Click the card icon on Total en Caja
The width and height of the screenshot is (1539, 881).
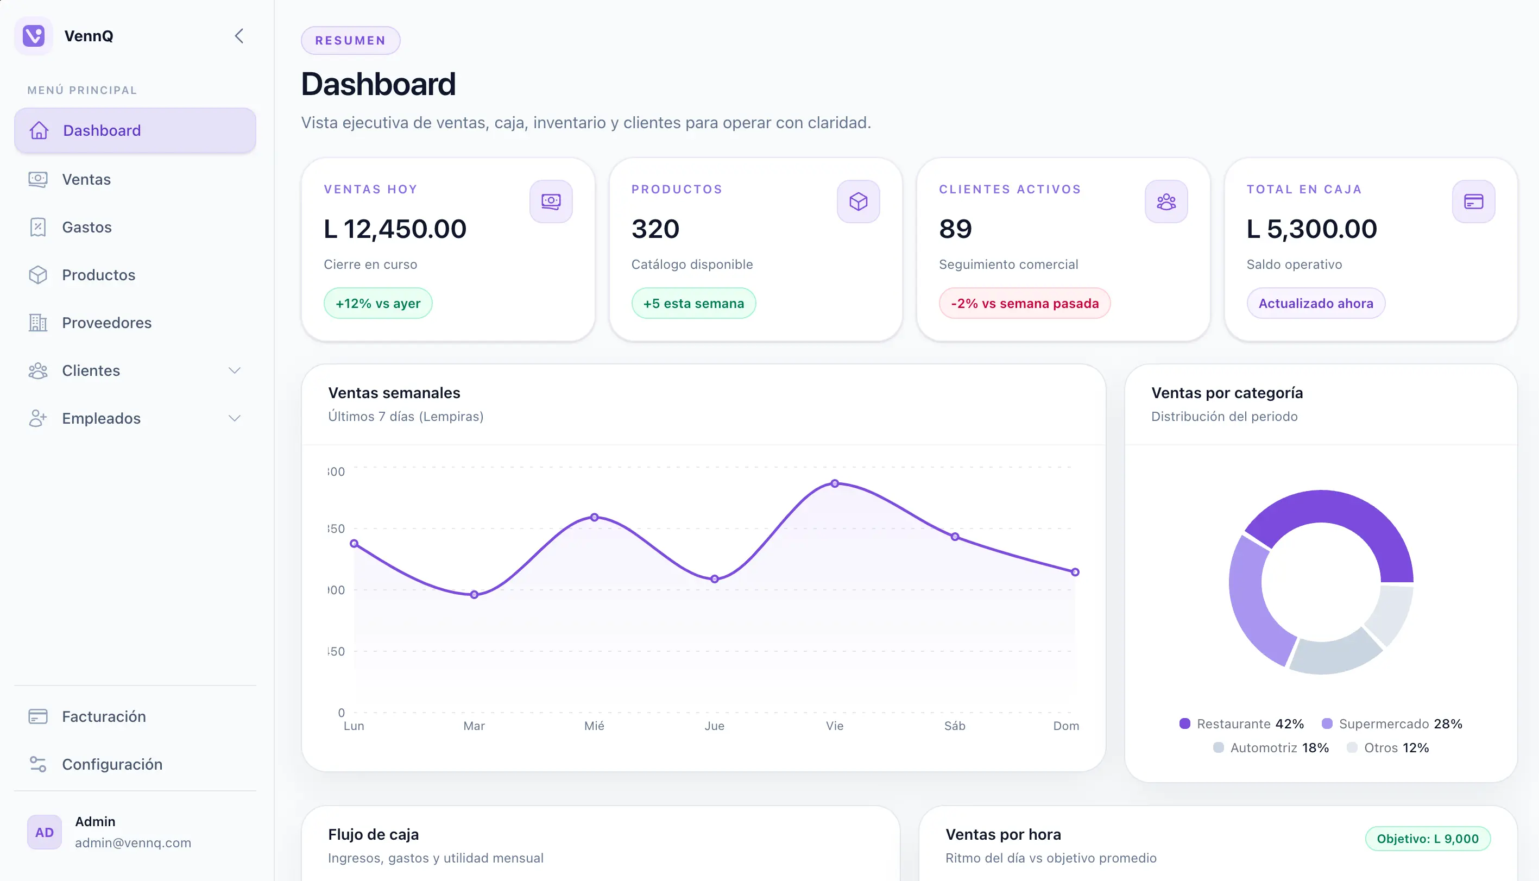pos(1474,201)
